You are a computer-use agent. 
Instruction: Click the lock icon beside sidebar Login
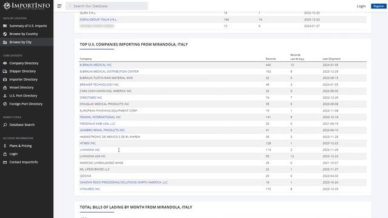pos(5,154)
